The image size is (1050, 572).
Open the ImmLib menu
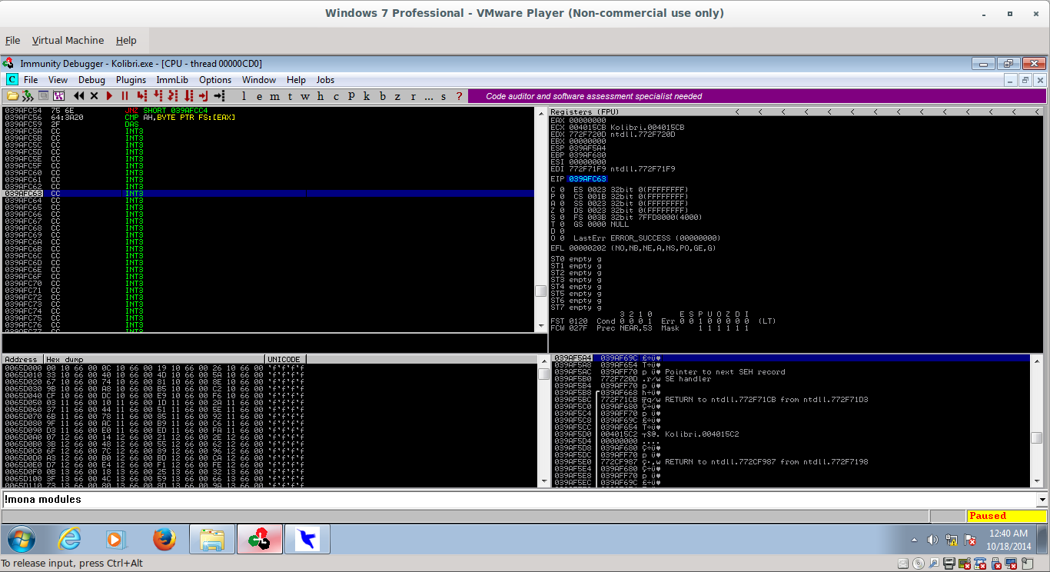click(172, 80)
